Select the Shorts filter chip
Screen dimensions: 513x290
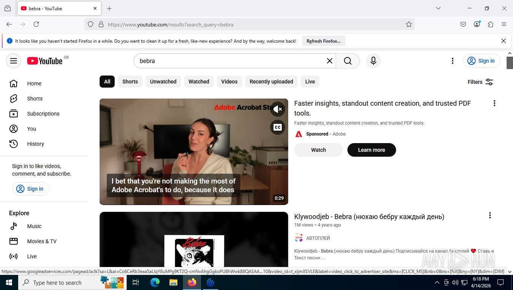pyautogui.click(x=130, y=82)
